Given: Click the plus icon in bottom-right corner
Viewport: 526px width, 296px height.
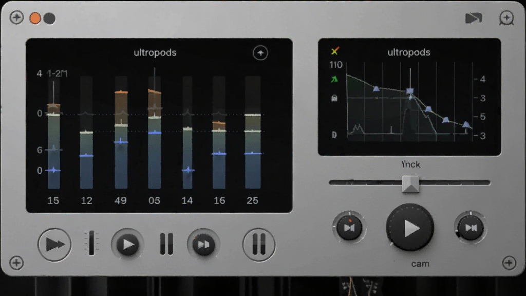Looking at the screenshot, I should (x=509, y=263).
